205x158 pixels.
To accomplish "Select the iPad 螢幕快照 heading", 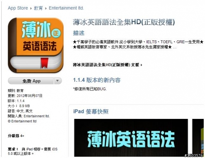I will click(91, 112).
